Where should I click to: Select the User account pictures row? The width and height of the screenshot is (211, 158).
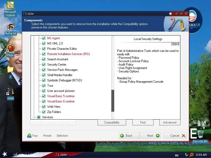pos(61,91)
